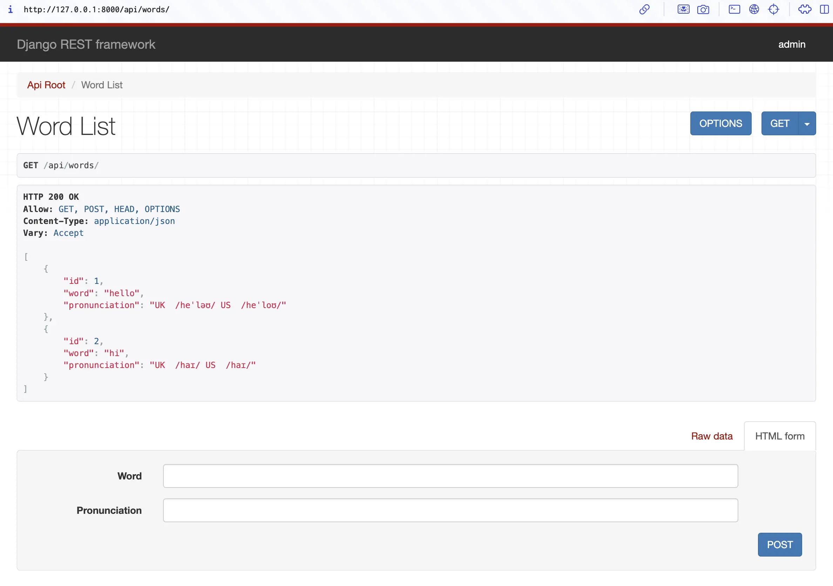The height and width of the screenshot is (586, 833).
Task: Click the hi pronunciation string
Action: point(203,365)
